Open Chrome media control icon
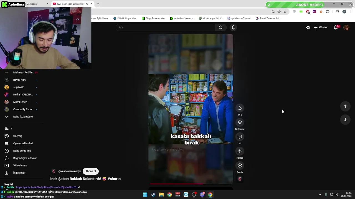The image size is (355, 199). (338, 12)
